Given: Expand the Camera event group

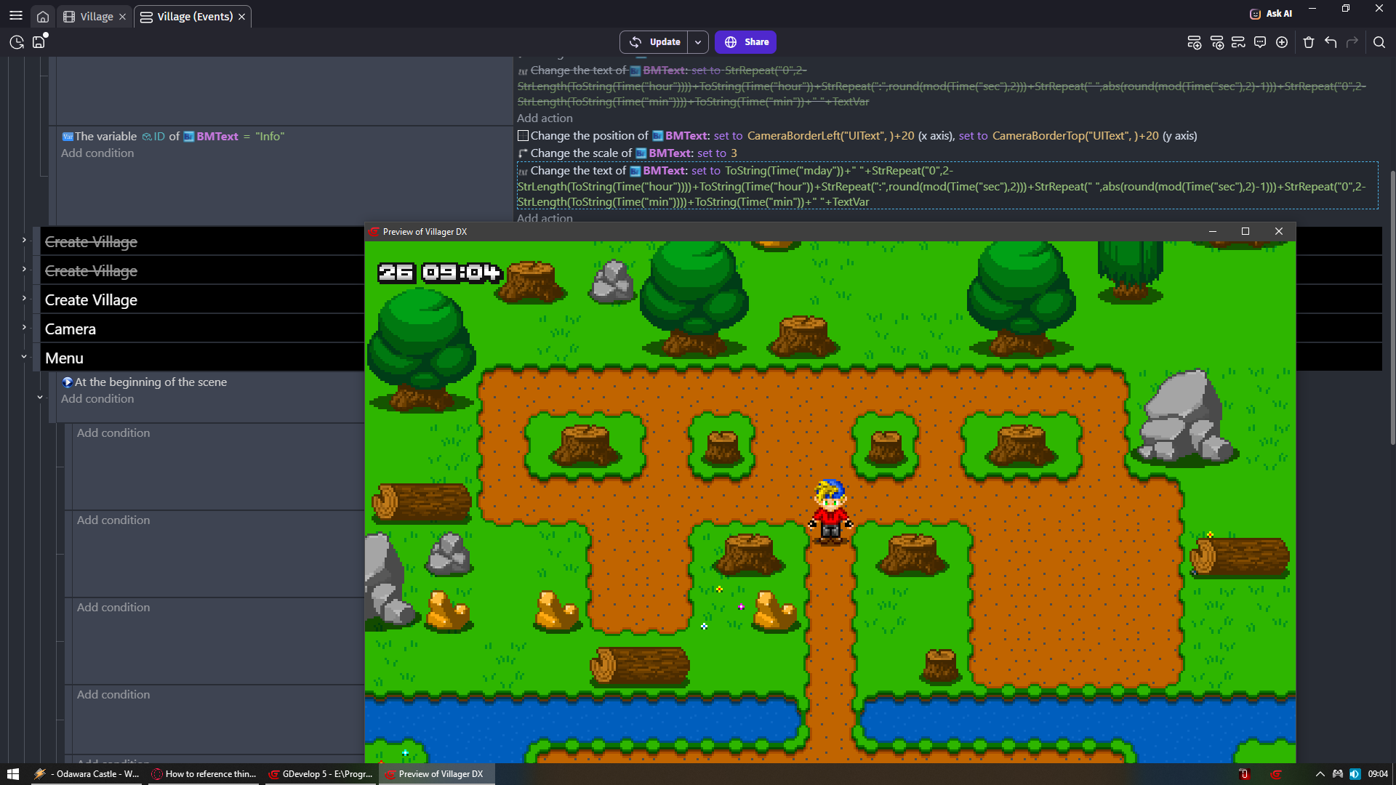Looking at the screenshot, I should point(24,328).
